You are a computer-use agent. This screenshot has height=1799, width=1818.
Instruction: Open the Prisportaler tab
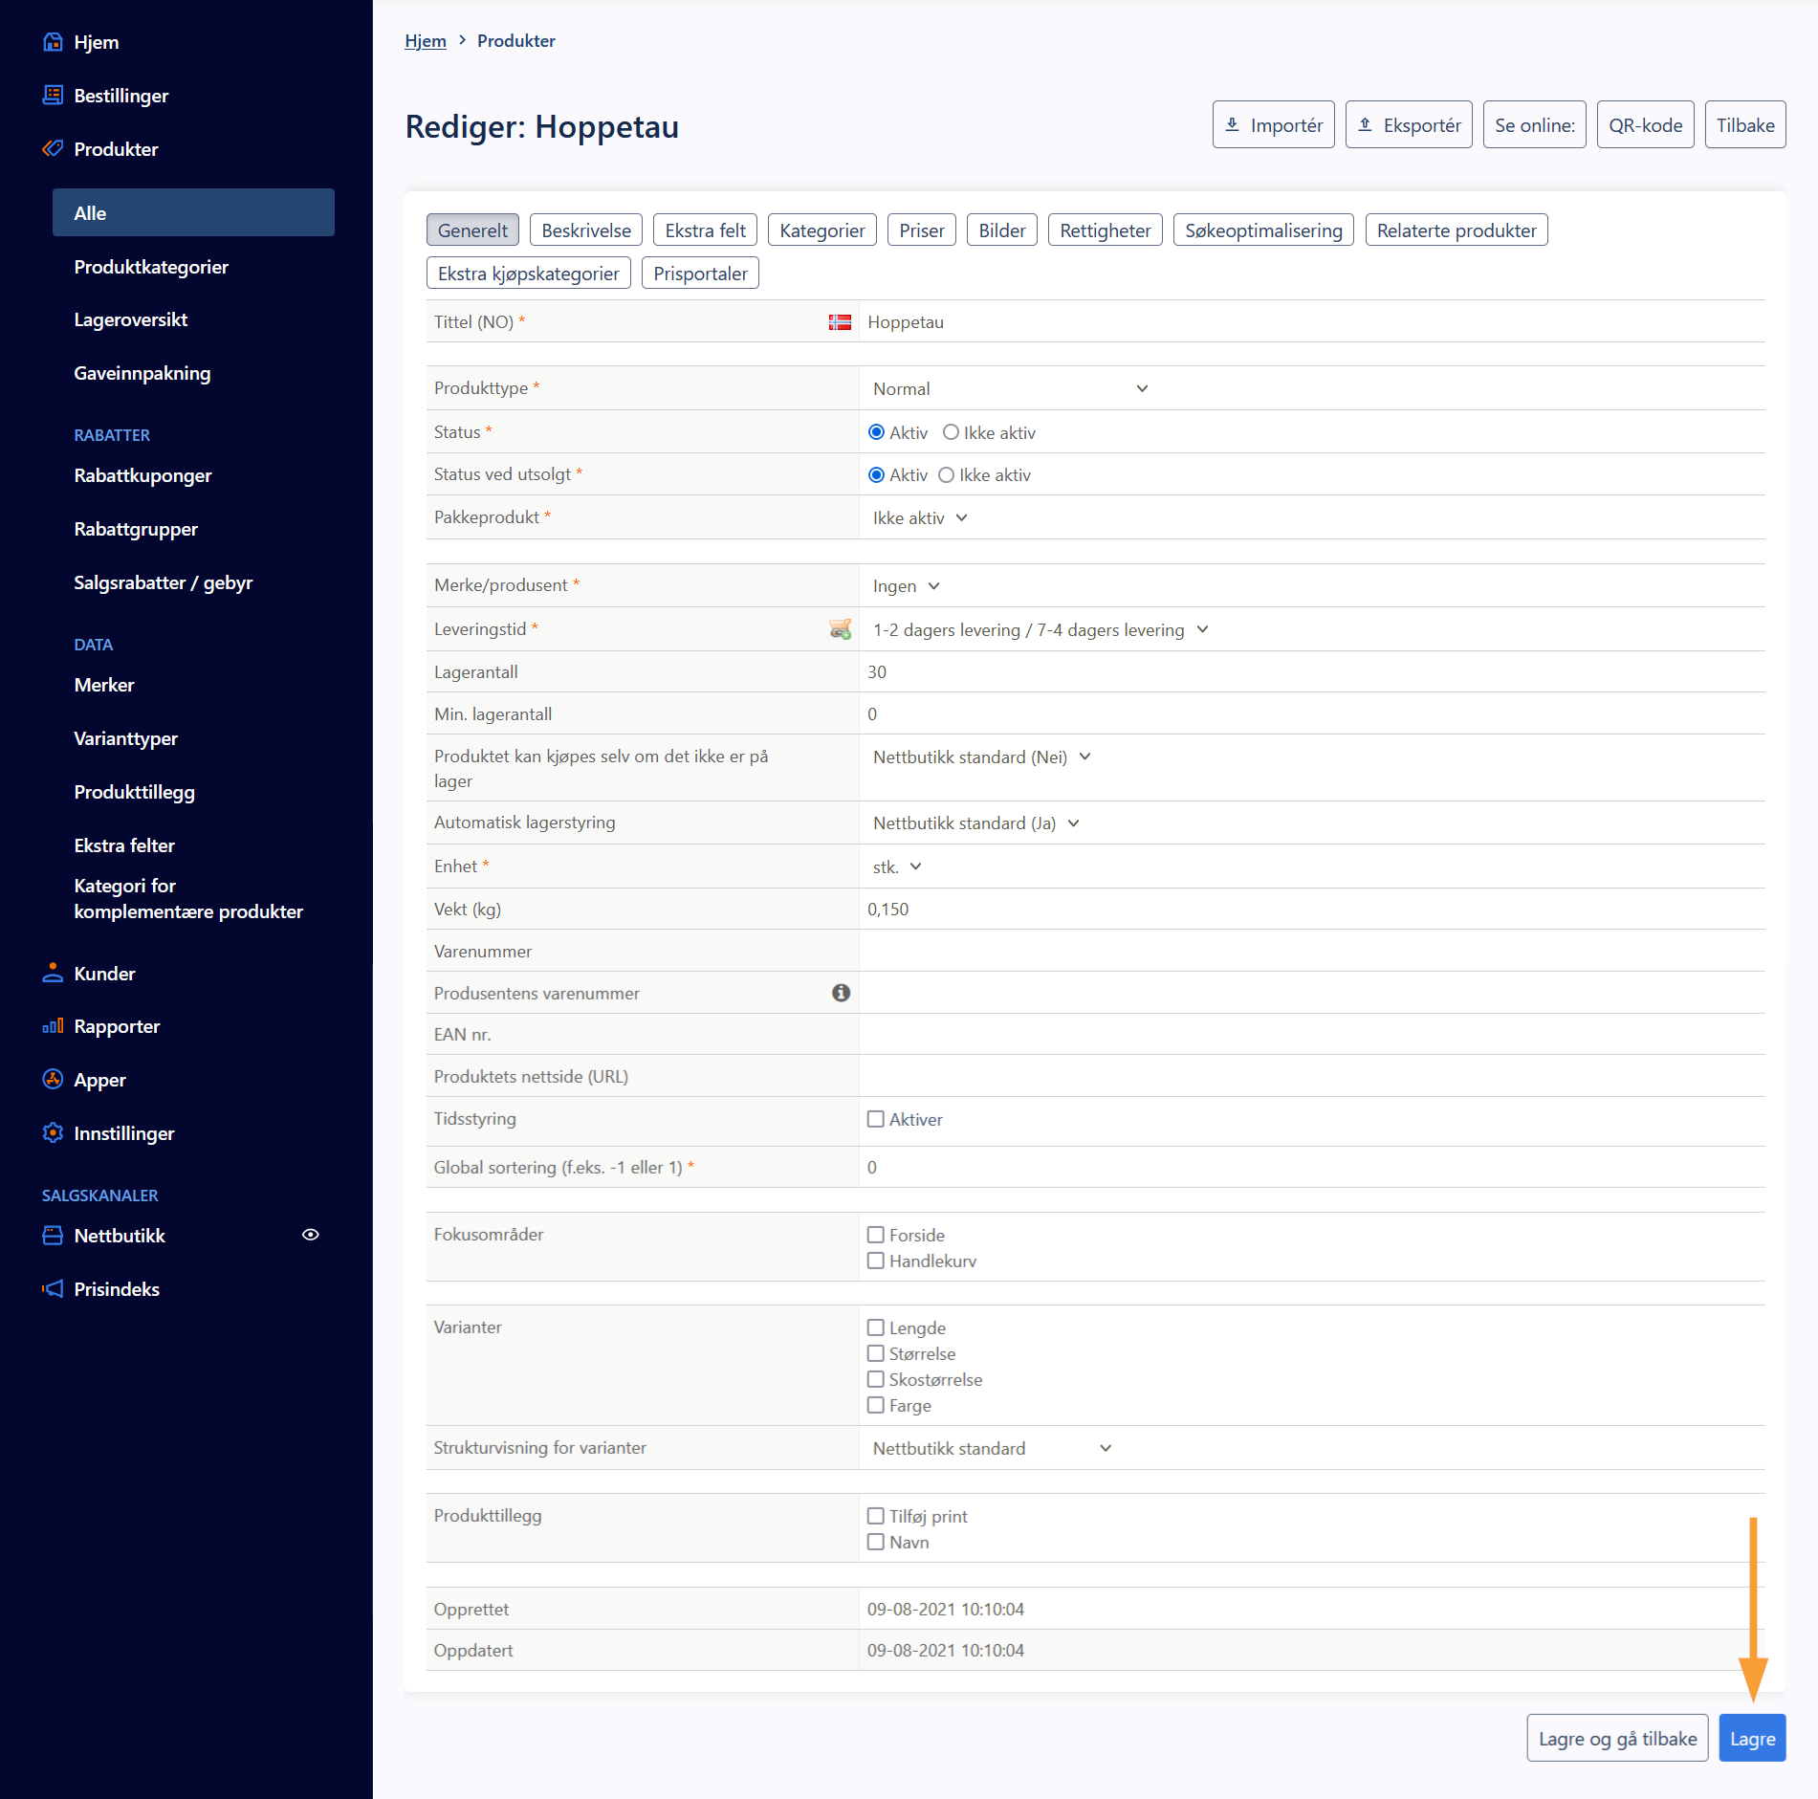coord(700,274)
